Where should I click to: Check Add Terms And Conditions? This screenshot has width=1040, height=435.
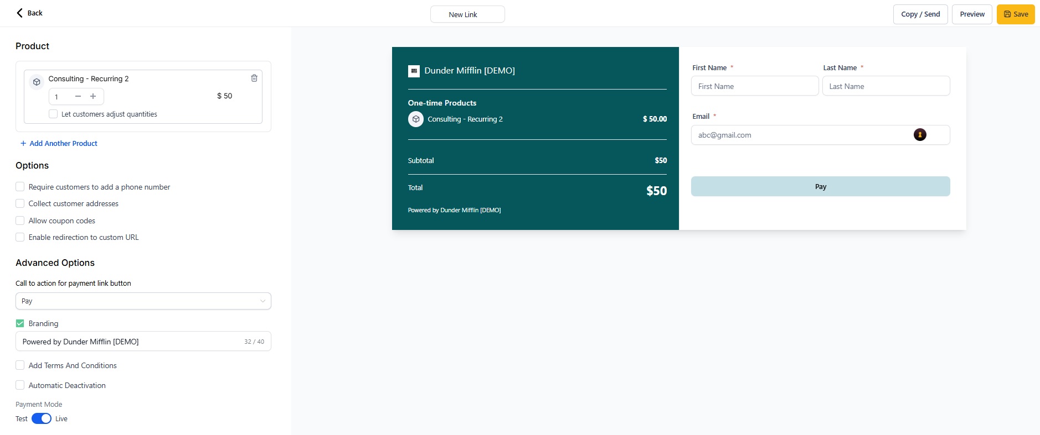[x=20, y=365]
